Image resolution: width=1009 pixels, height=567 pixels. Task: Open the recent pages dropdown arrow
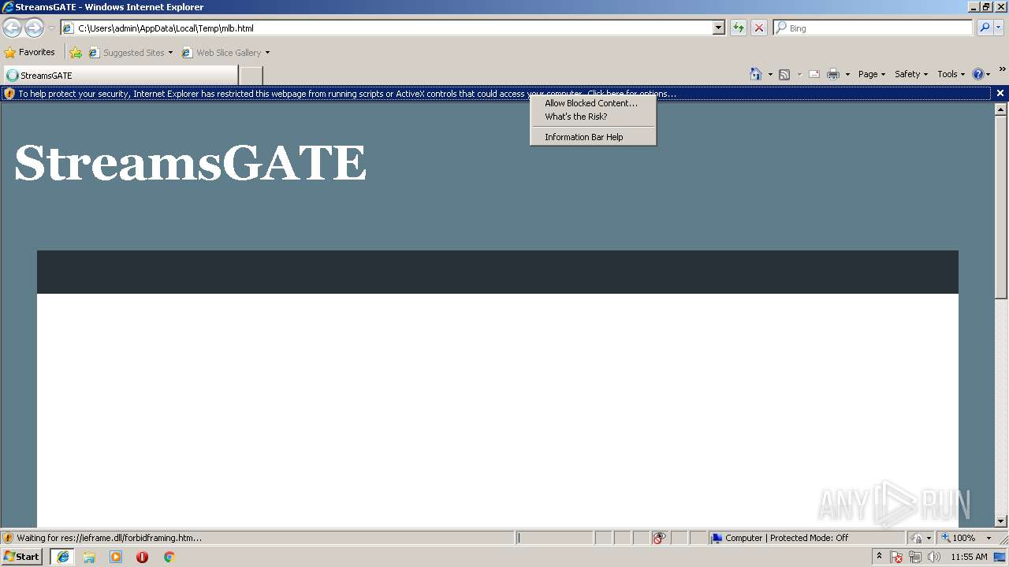pos(51,28)
